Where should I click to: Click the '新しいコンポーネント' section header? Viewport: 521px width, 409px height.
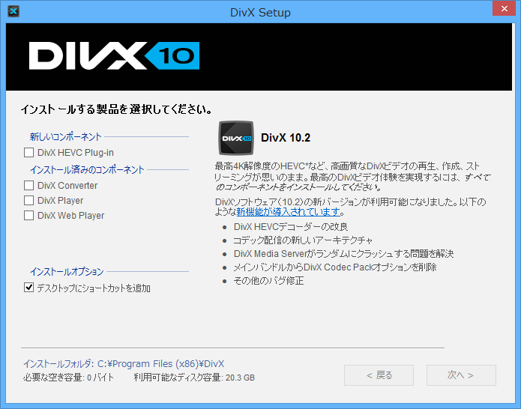coord(66,137)
